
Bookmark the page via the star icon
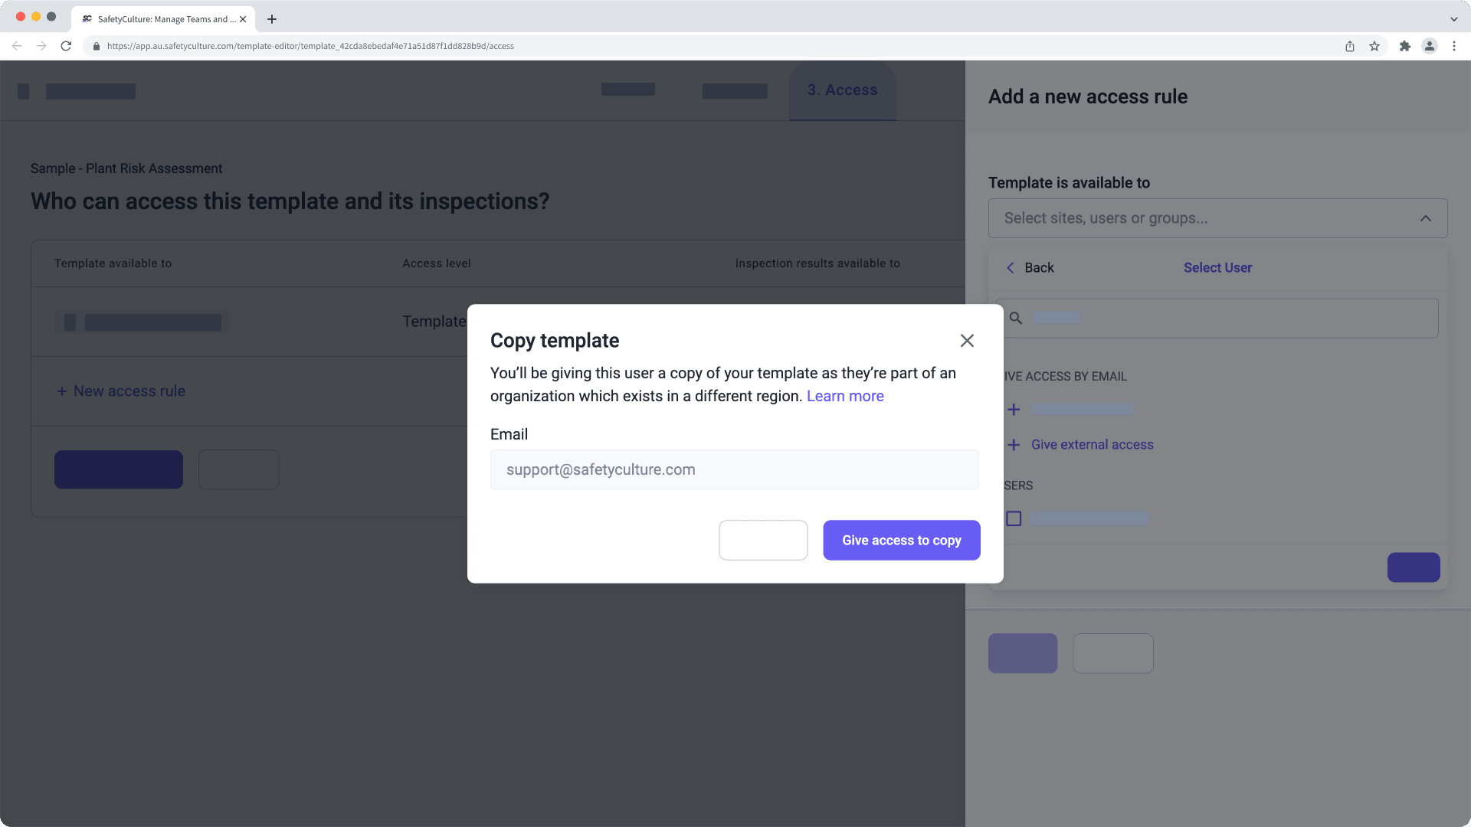point(1374,46)
